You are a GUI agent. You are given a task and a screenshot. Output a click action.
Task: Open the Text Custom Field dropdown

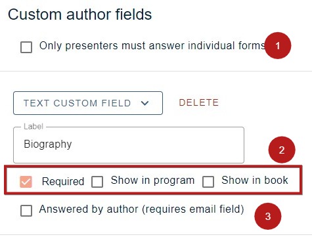[88, 103]
